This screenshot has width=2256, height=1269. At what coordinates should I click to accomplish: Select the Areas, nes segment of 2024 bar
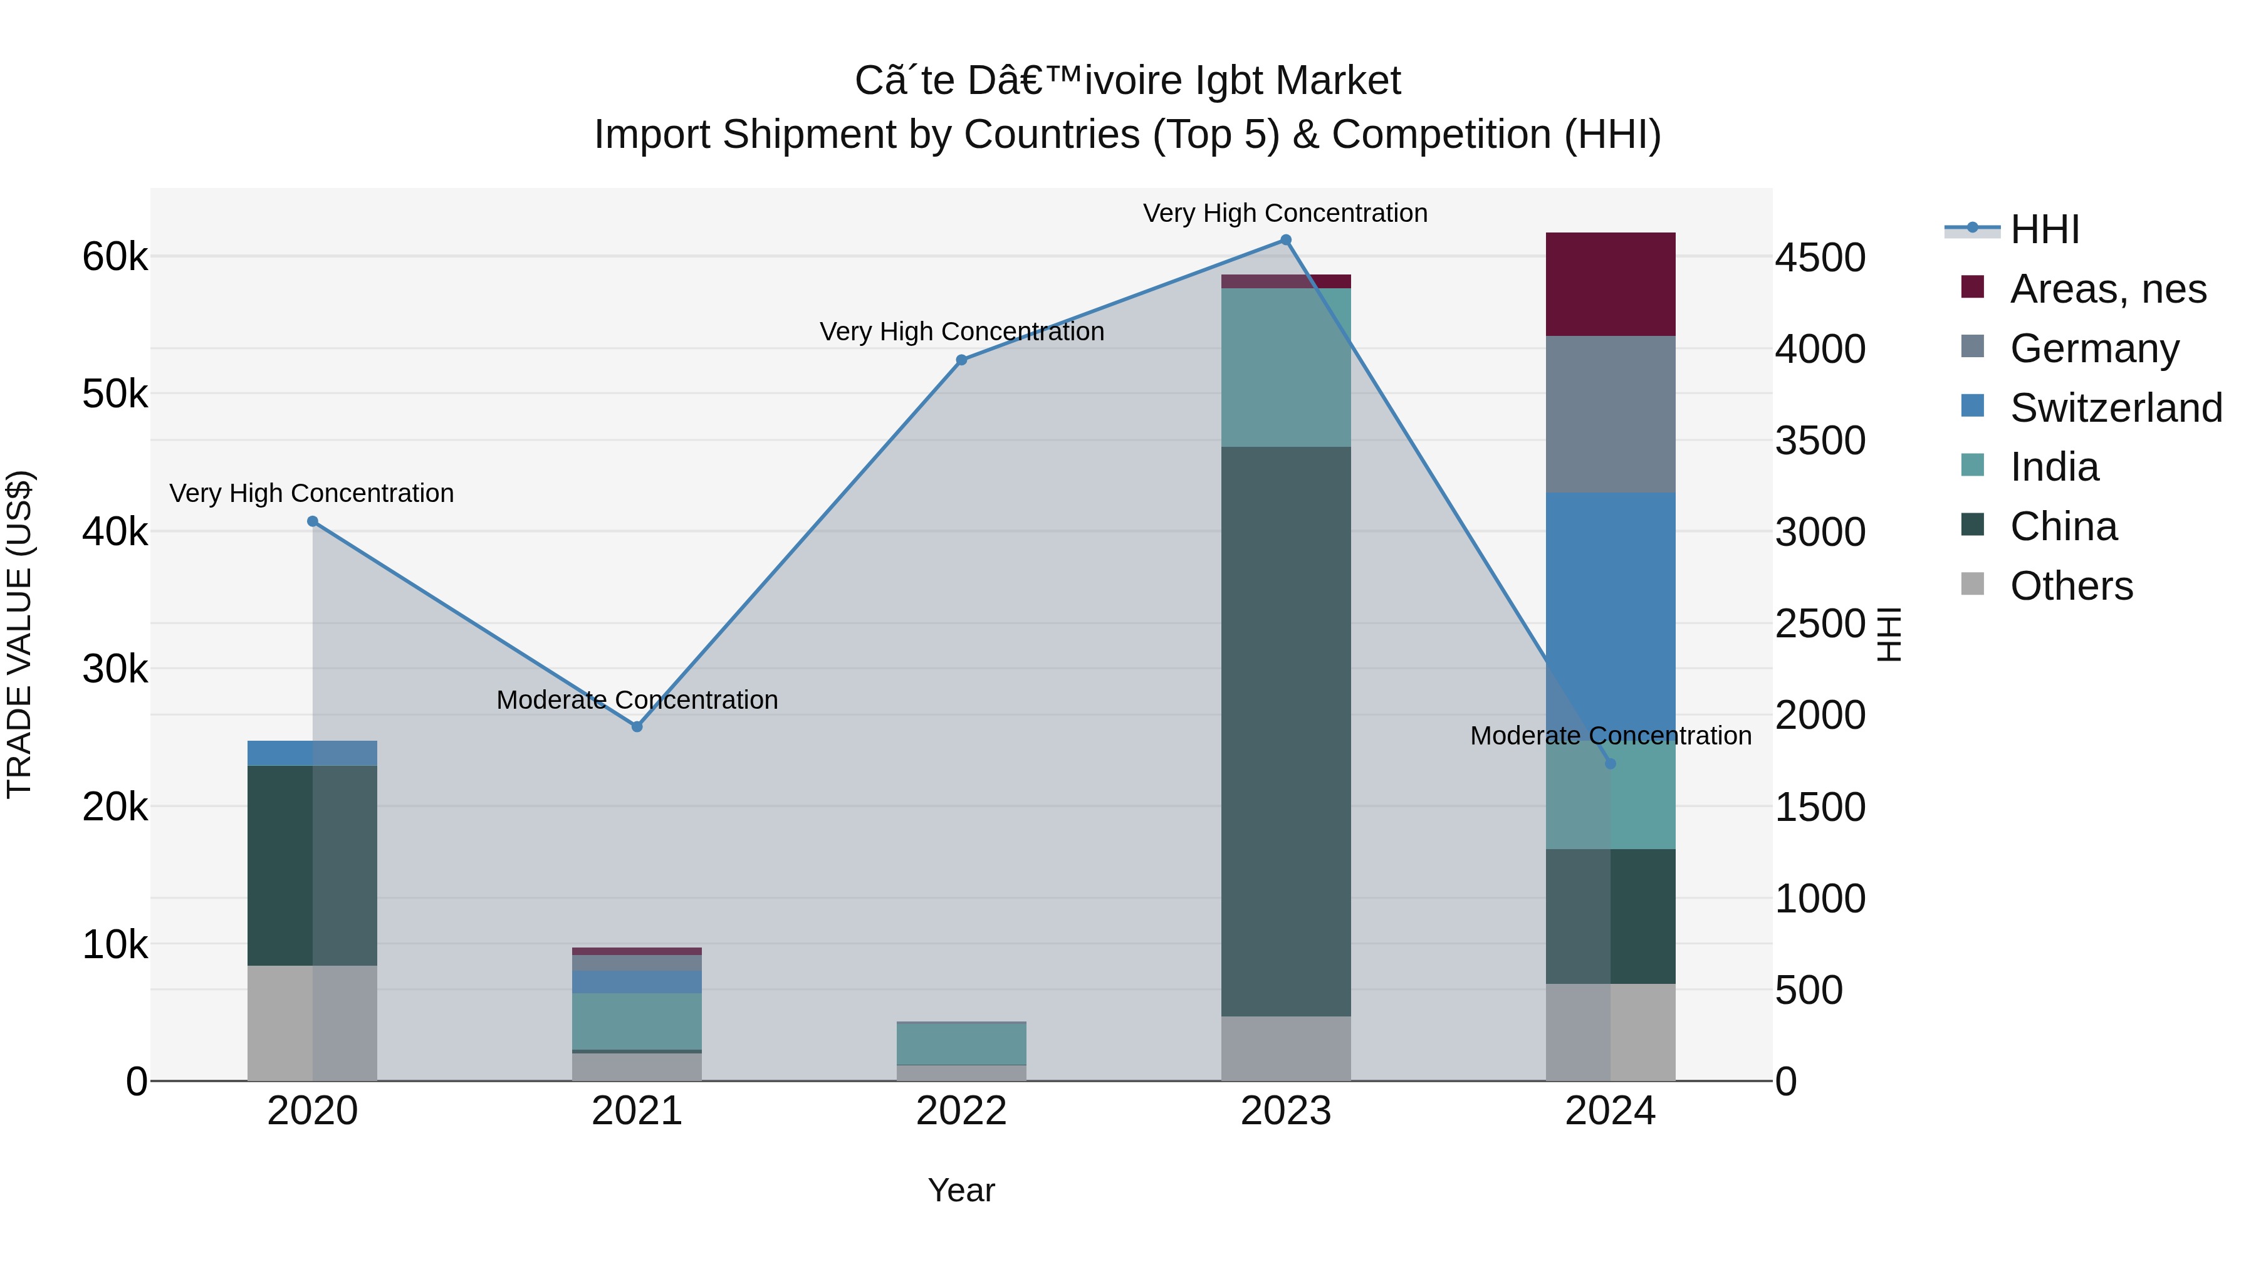1610,285
